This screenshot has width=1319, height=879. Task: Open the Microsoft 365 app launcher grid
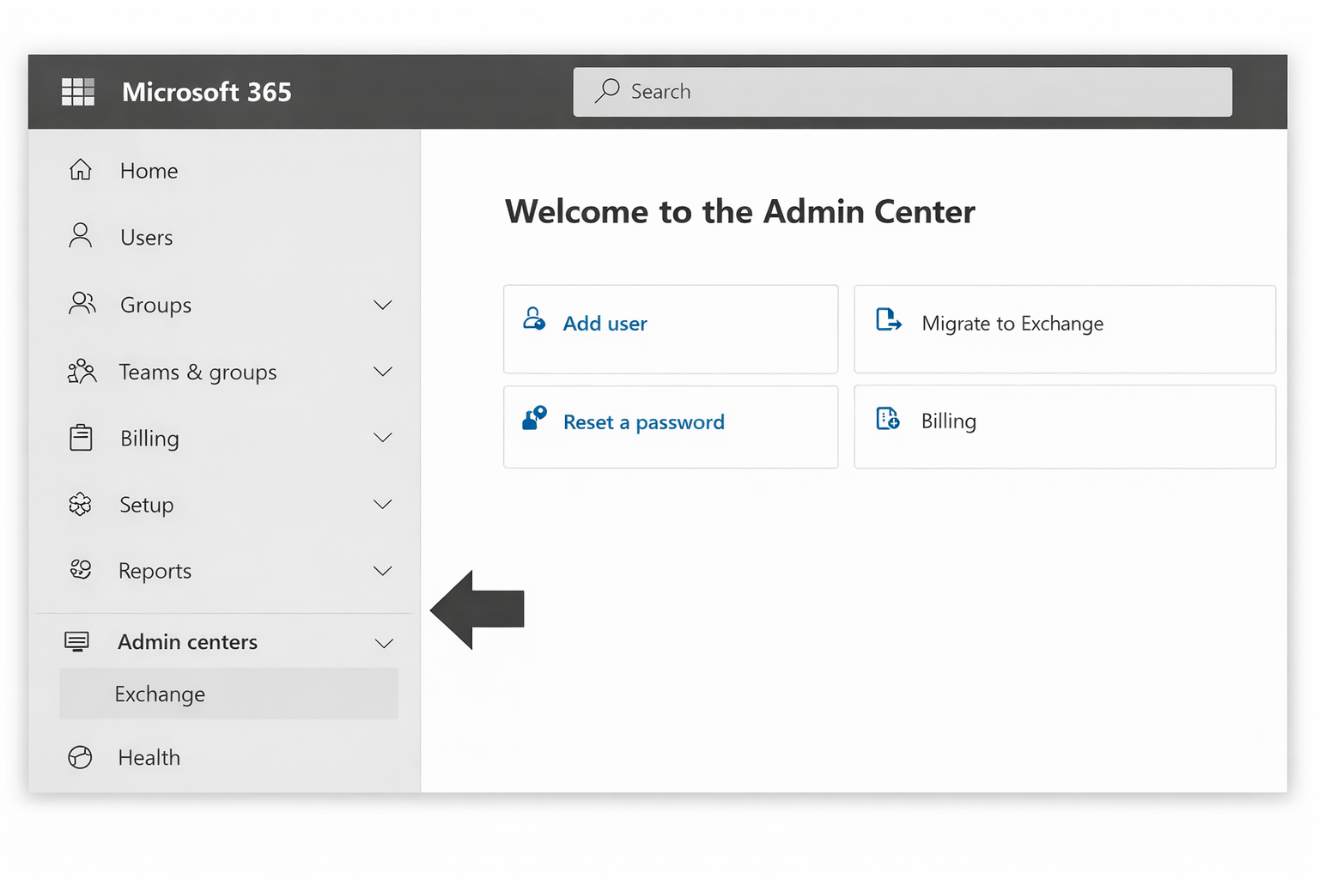click(x=78, y=92)
